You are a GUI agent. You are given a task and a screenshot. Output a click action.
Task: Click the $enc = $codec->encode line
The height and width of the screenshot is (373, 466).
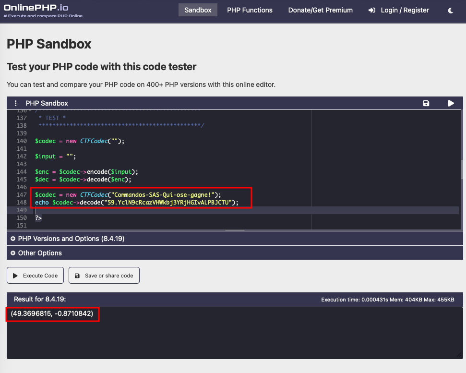point(86,172)
